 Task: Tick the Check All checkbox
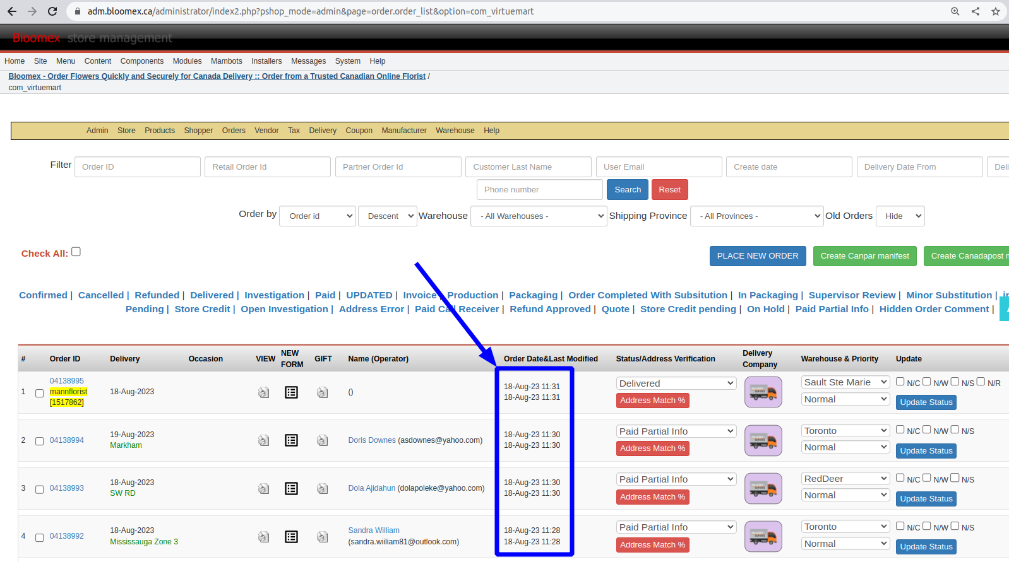tap(76, 252)
